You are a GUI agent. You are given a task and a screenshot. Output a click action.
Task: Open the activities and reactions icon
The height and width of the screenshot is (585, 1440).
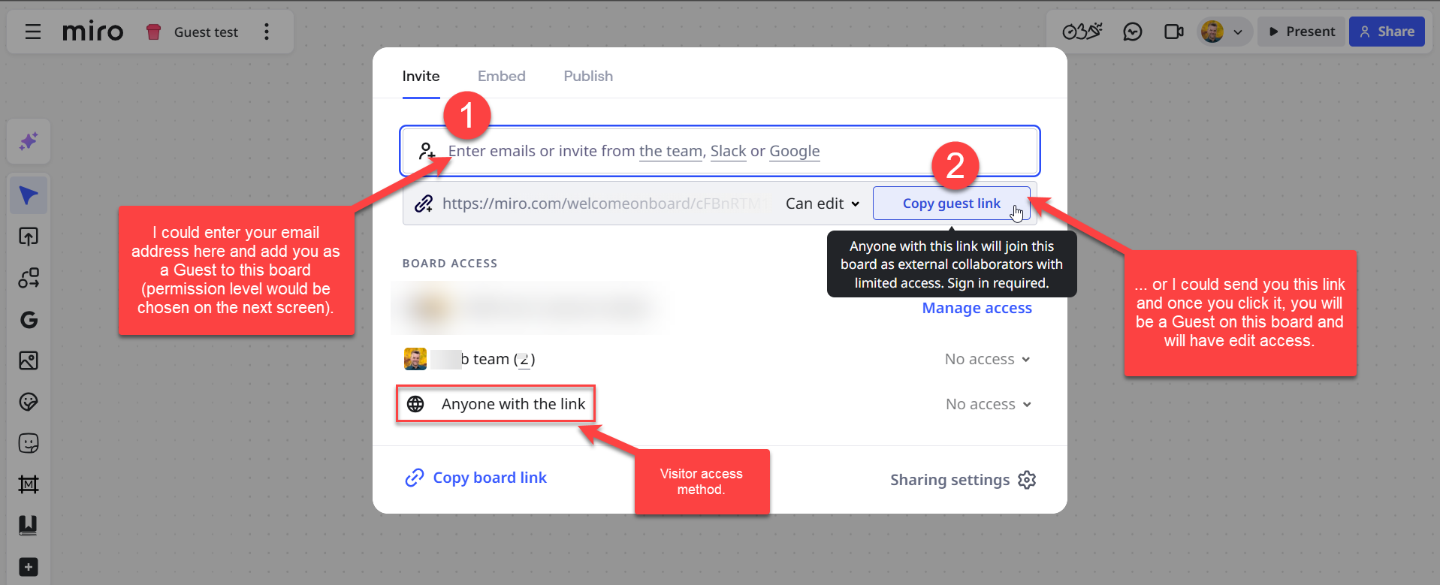tap(1082, 32)
